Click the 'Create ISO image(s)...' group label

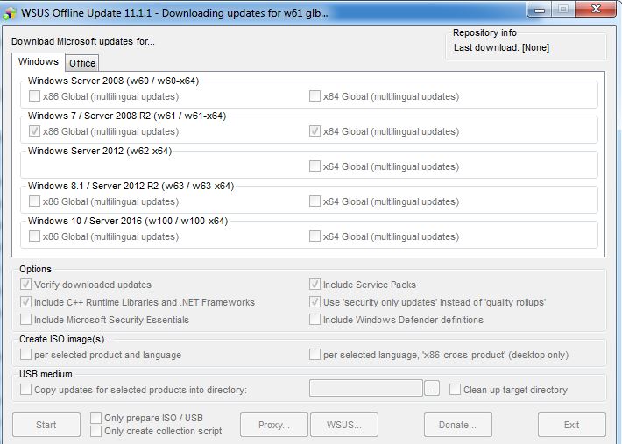click(x=66, y=339)
